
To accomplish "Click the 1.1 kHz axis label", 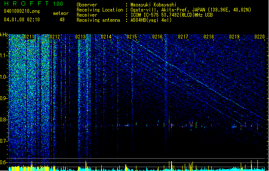I will [x=3, y=56].
